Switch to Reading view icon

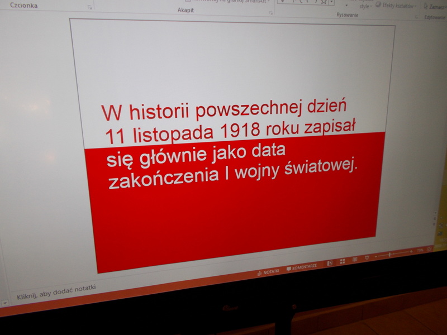(354, 259)
